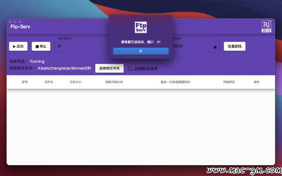
Task: Enable the 启用断点续传 checkbox
Action: tap(130, 69)
